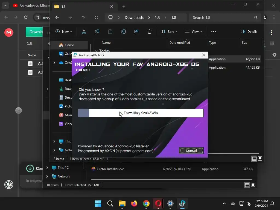Screen dimensions: 280x210
Task: Expand Network in the back Explorer window
Action: click(47, 176)
